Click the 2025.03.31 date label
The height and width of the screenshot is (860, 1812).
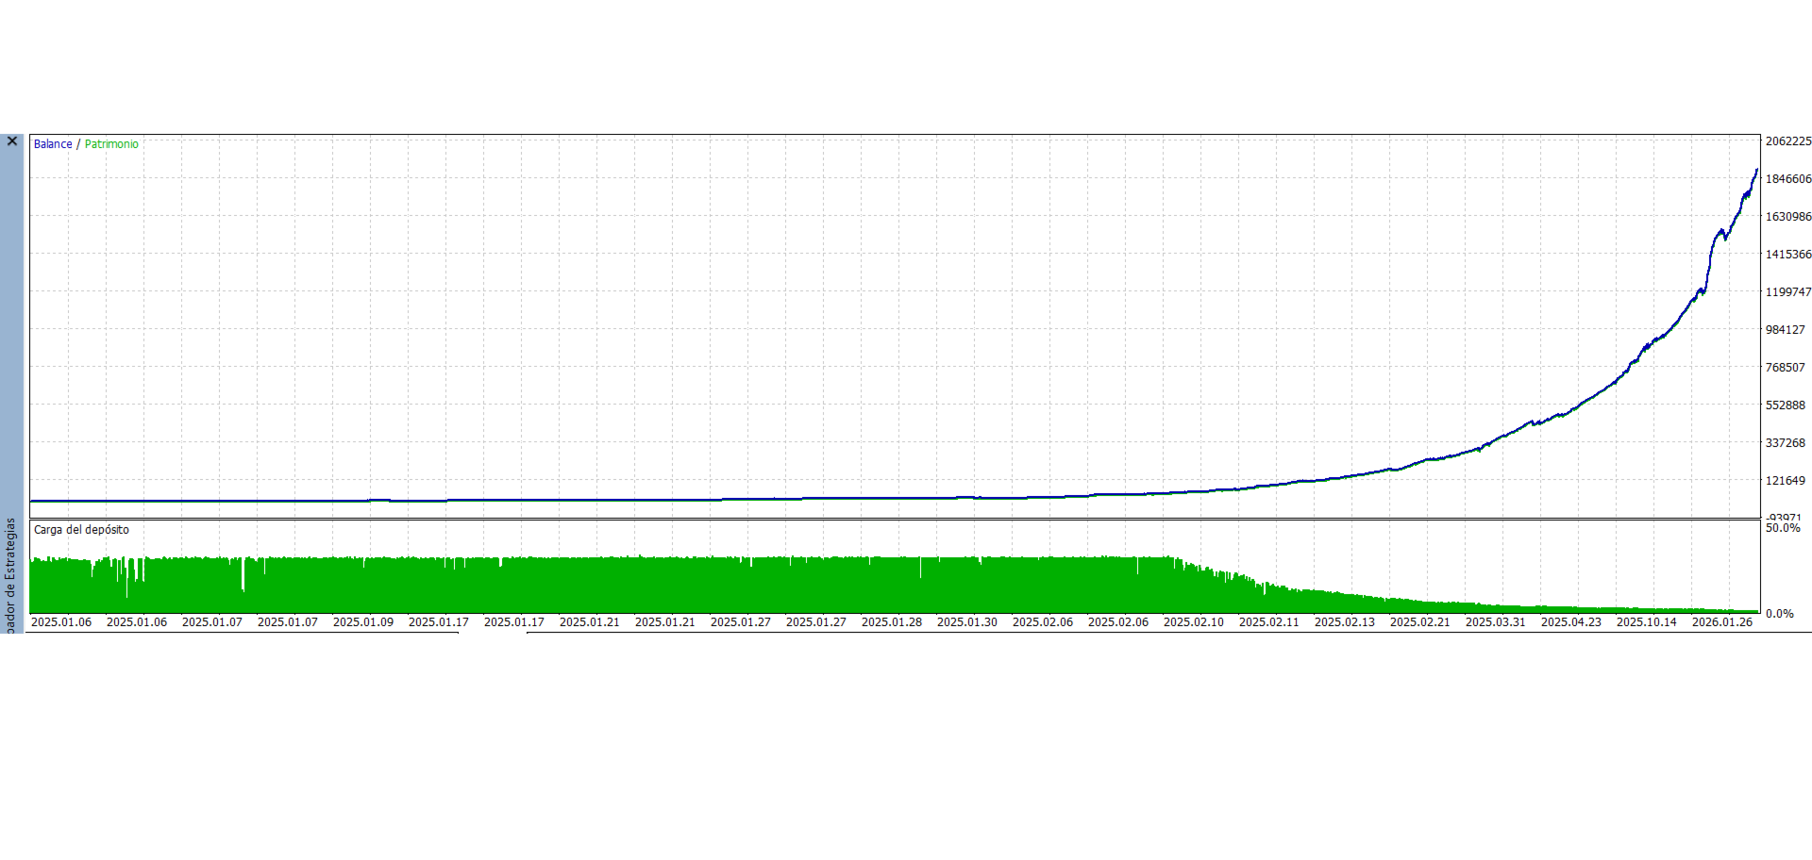pos(1496,622)
